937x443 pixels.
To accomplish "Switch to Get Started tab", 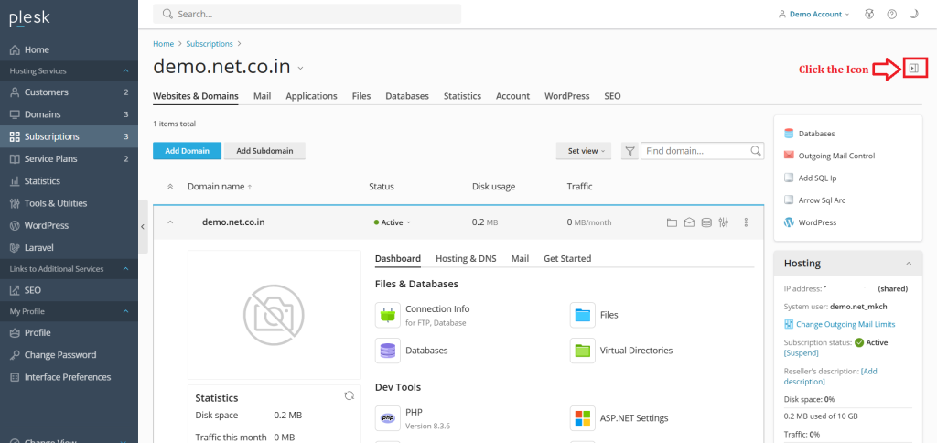I will (x=567, y=258).
